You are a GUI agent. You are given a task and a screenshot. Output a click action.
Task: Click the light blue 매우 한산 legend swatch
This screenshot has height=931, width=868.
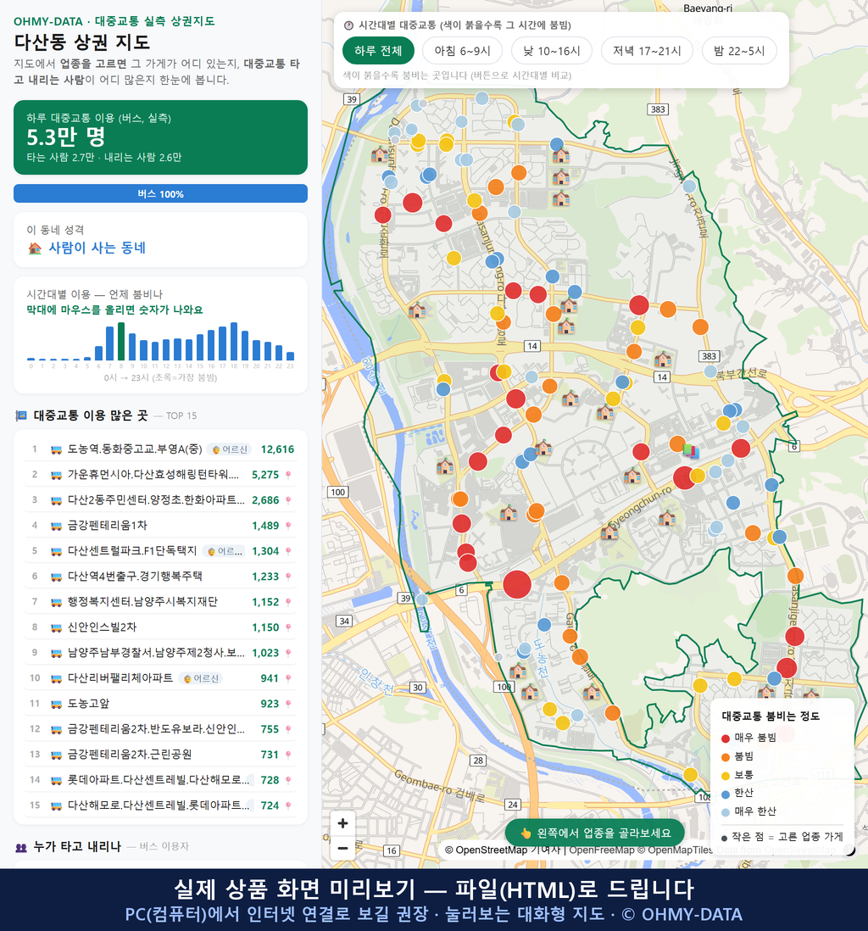[725, 811]
